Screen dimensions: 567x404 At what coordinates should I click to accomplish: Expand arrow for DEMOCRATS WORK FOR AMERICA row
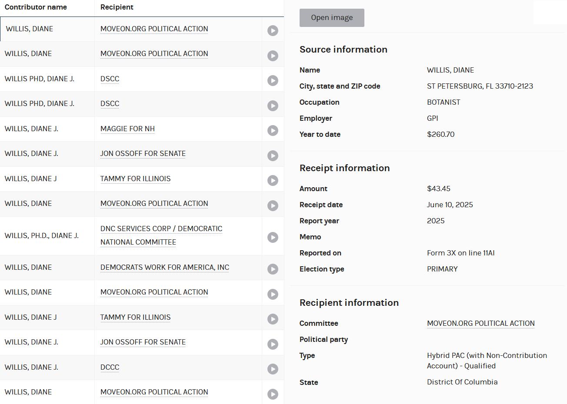pyautogui.click(x=273, y=269)
